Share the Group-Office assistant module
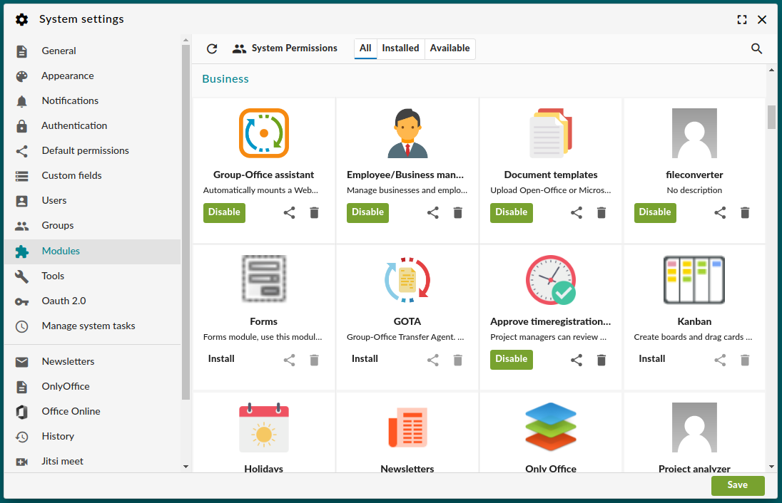Image resolution: width=782 pixels, height=503 pixels. coord(289,212)
